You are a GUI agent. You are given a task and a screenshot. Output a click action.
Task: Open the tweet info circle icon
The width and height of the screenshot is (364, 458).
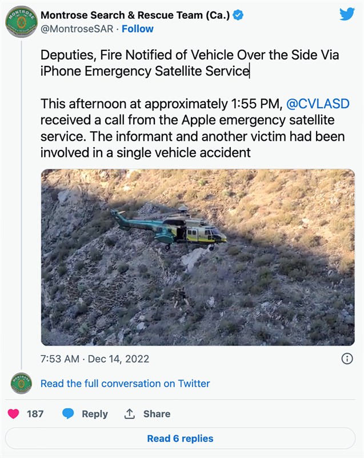[346, 359]
